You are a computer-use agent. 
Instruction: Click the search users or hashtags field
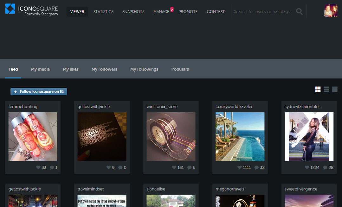pyautogui.click(x=262, y=12)
